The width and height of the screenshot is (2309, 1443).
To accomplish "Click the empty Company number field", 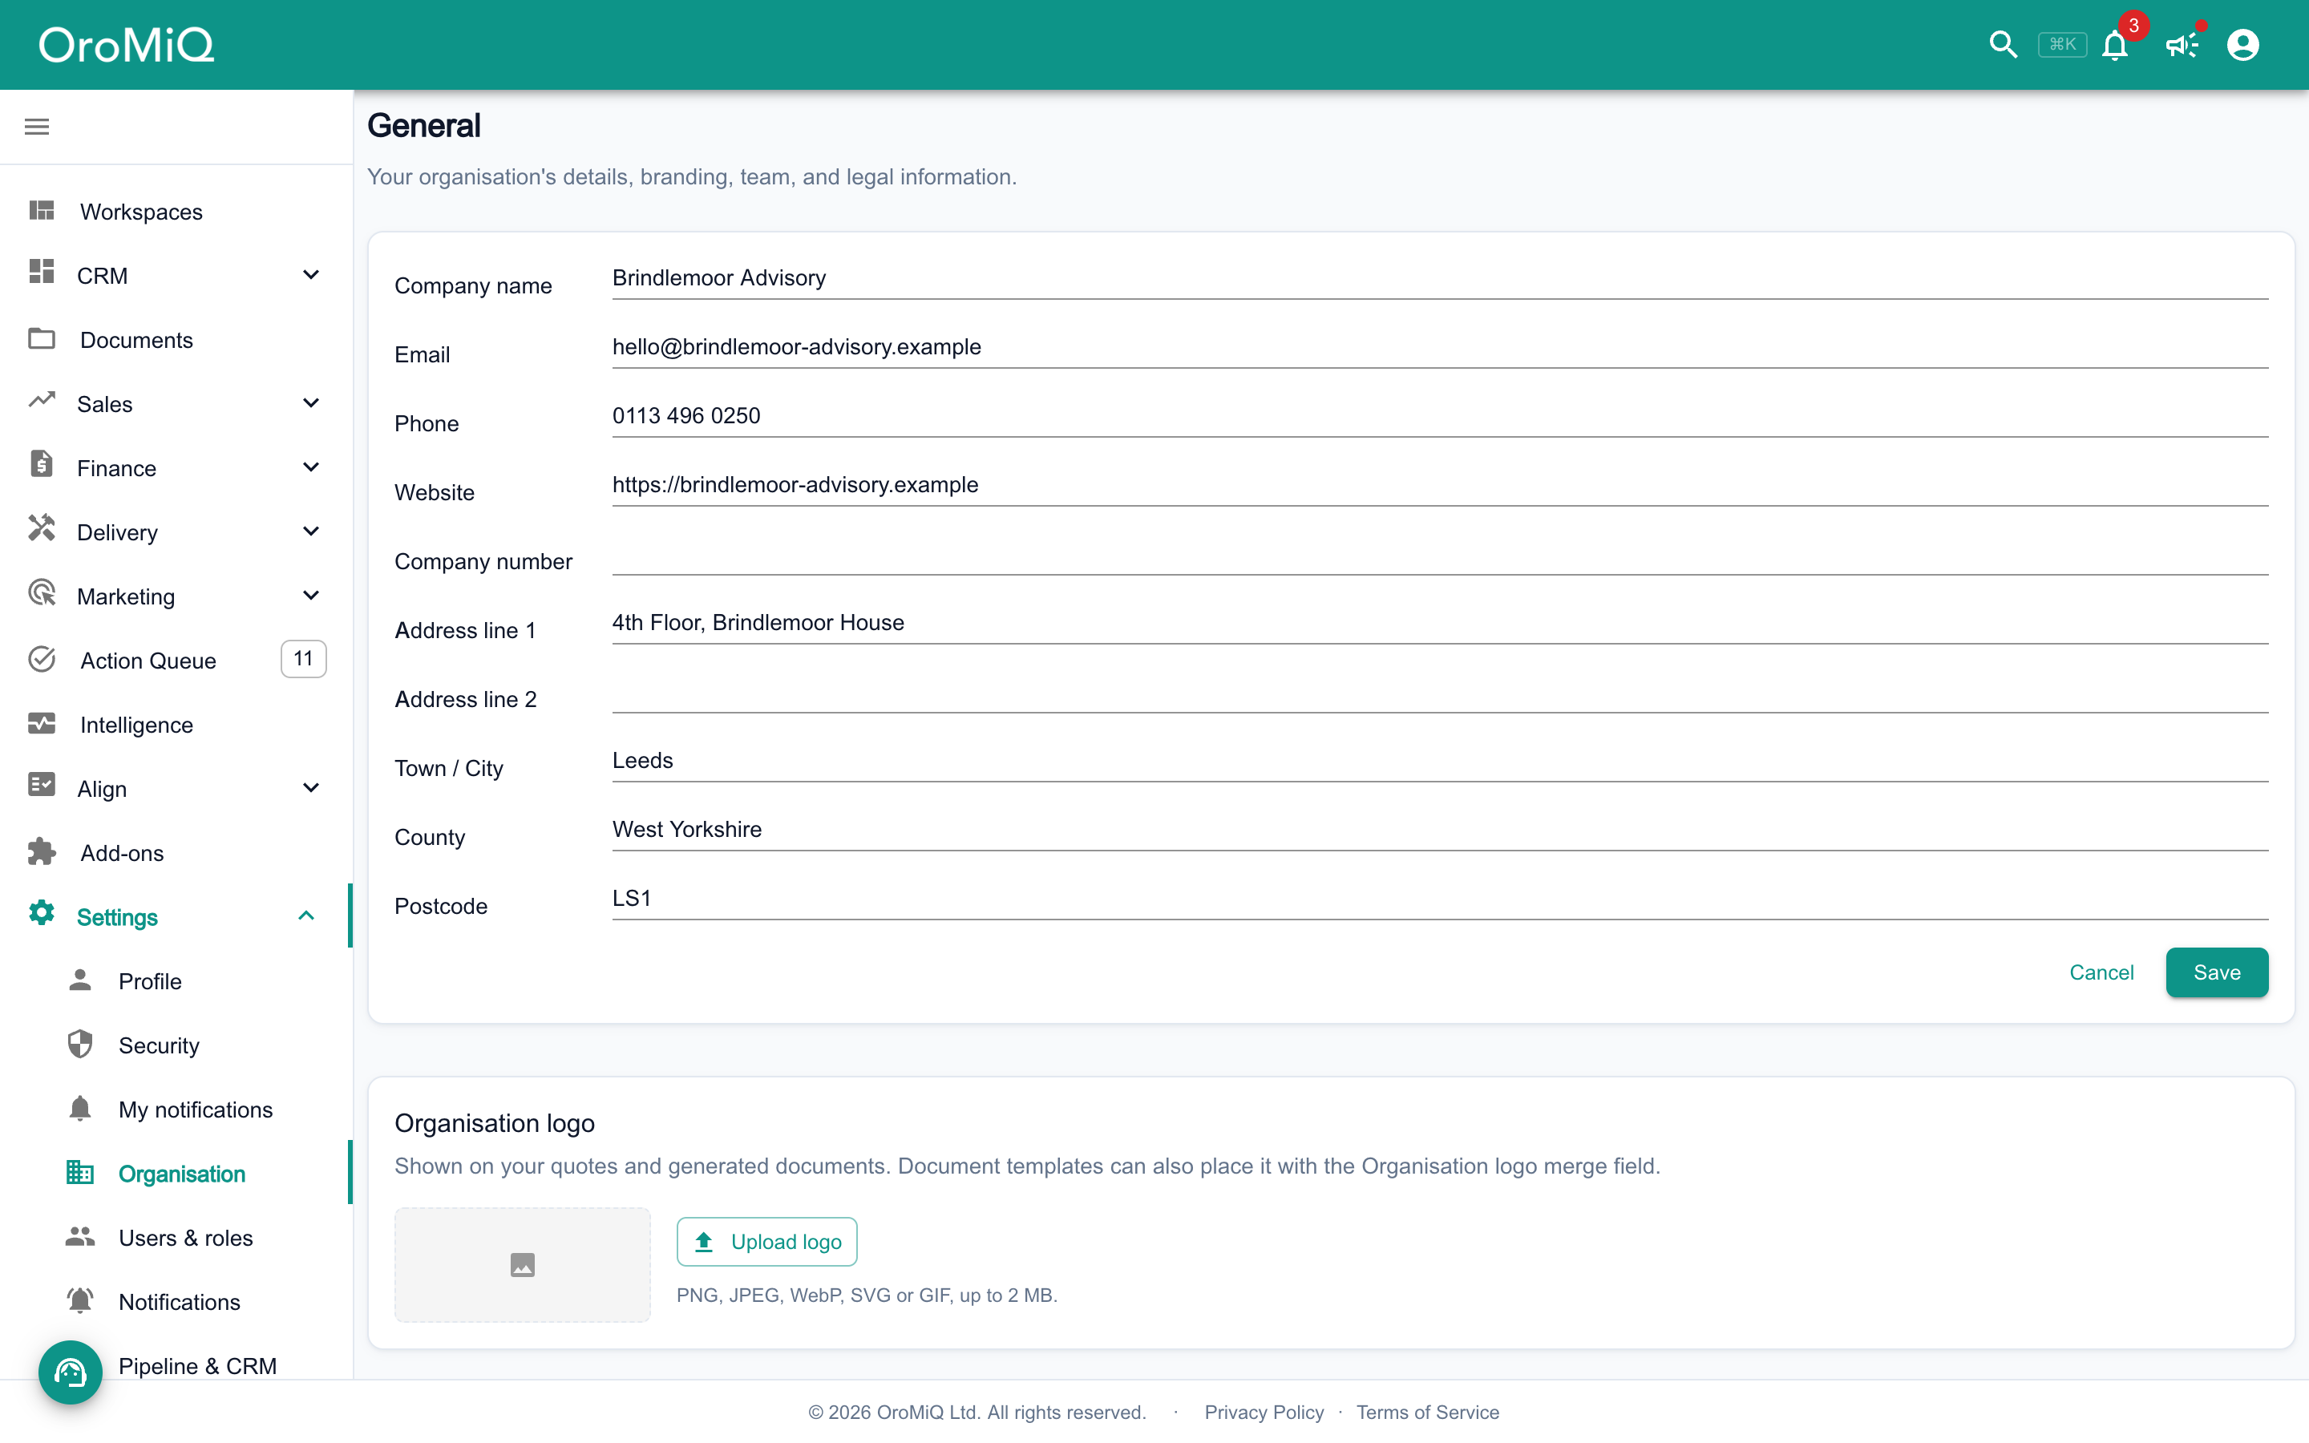I will pos(1440,553).
